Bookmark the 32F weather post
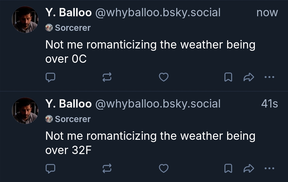The width and height of the screenshot is (288, 182). pyautogui.click(x=228, y=169)
